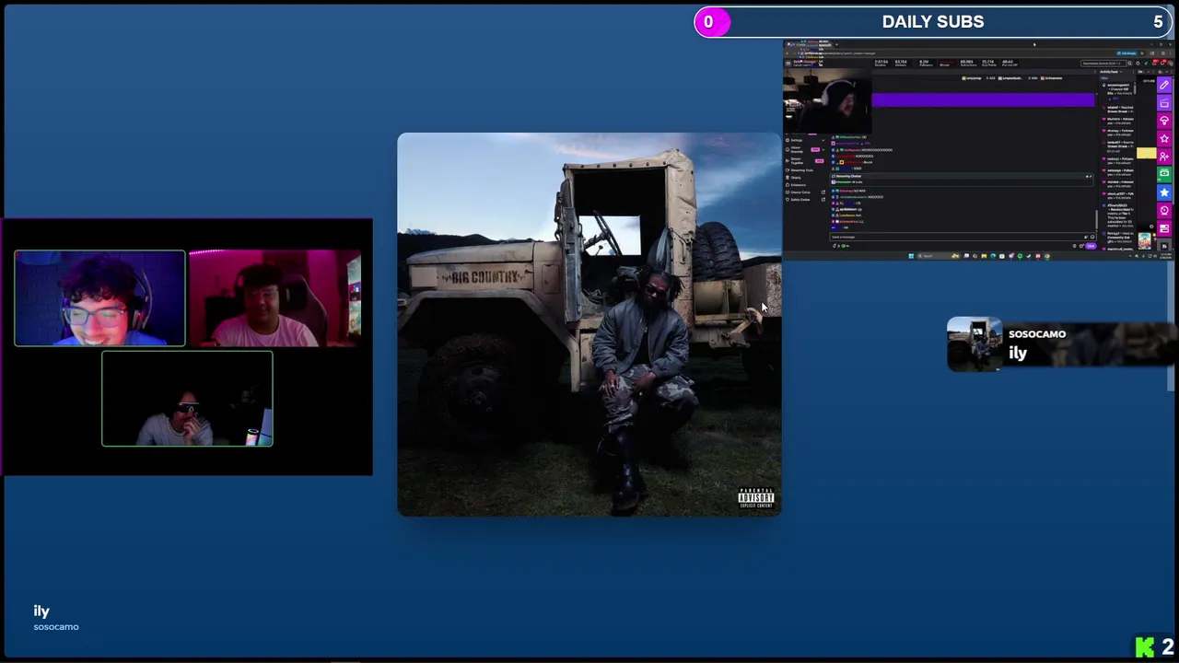
Task: Click the blue-lit webcam feed
Action: pyautogui.click(x=99, y=298)
